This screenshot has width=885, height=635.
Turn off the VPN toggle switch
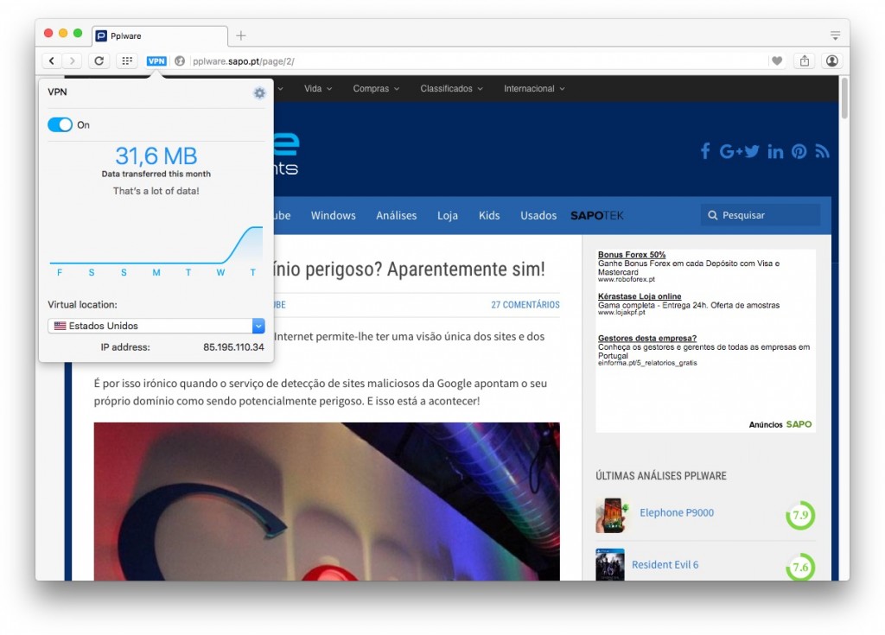[60, 125]
